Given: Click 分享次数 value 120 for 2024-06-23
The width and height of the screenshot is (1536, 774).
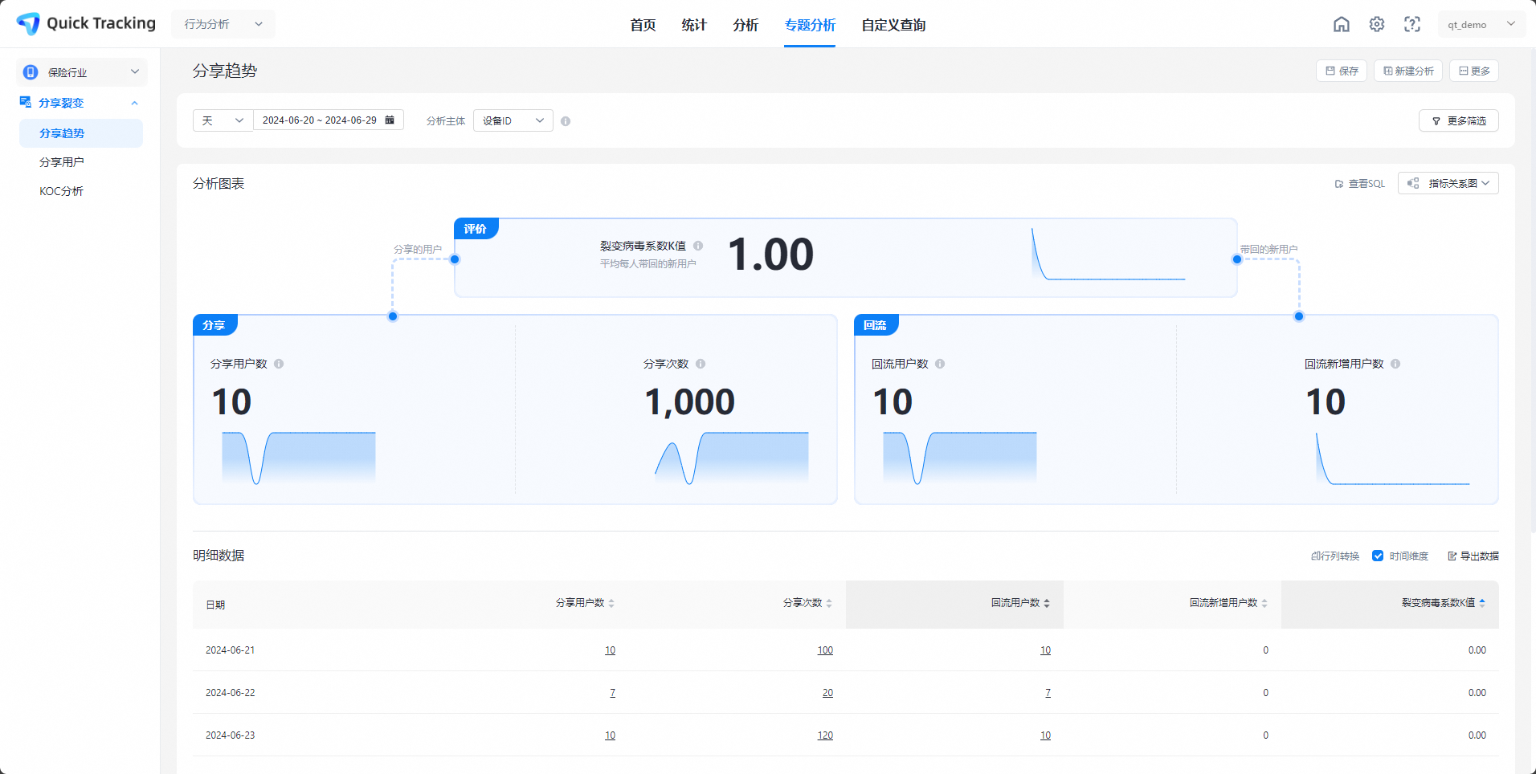Looking at the screenshot, I should pos(825,735).
